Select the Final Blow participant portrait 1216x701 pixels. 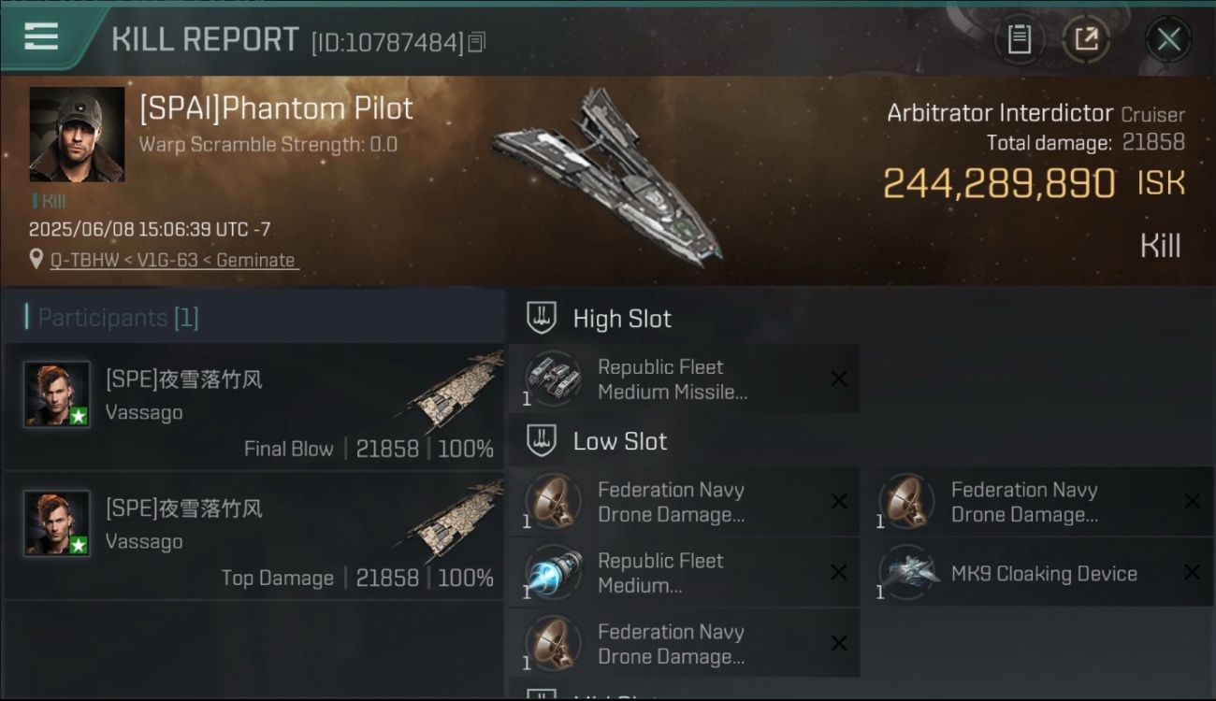pos(57,394)
